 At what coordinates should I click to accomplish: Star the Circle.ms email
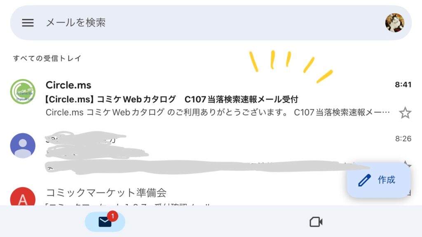pyautogui.click(x=405, y=113)
